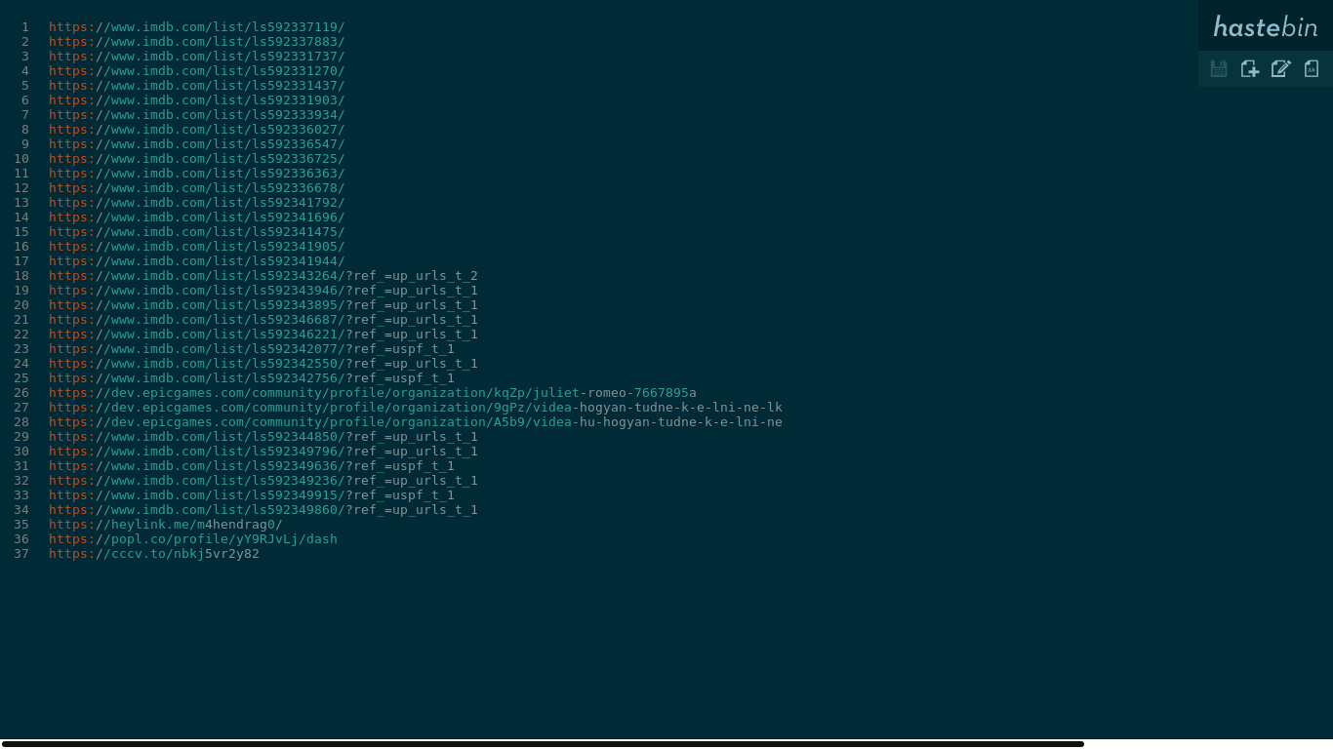Click the URL ending ls592331437/
The width and height of the screenshot is (1333, 749).
[197, 86]
